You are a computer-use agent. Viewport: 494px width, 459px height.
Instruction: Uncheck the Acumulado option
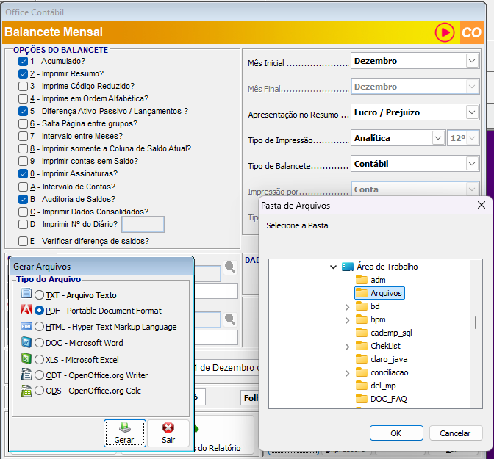coord(24,62)
